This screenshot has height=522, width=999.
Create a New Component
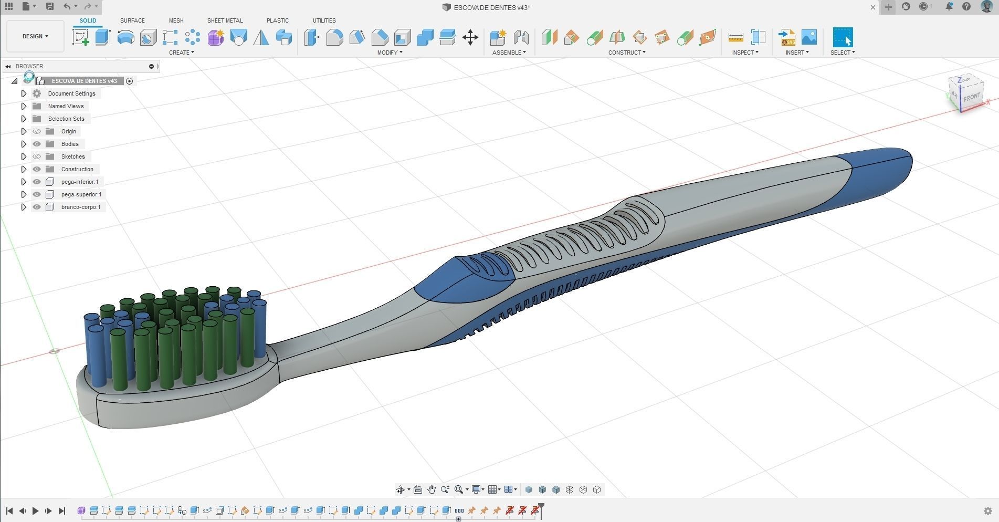[497, 37]
